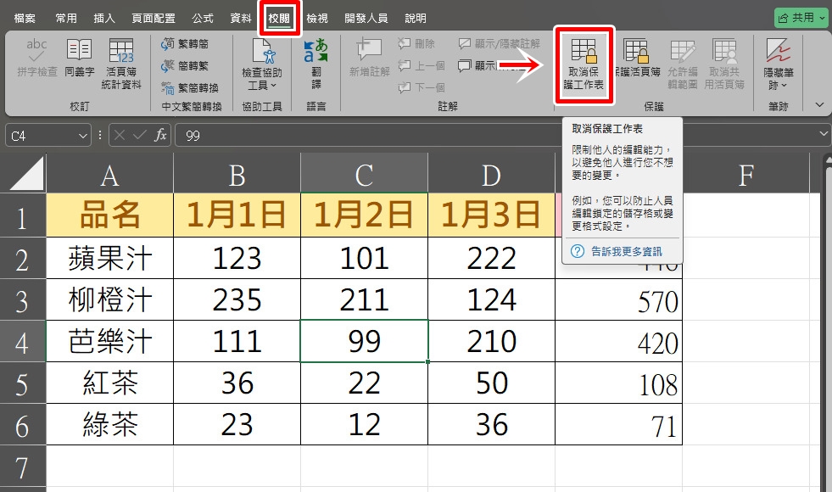Click 允許編輯範圍 button

click(x=683, y=64)
